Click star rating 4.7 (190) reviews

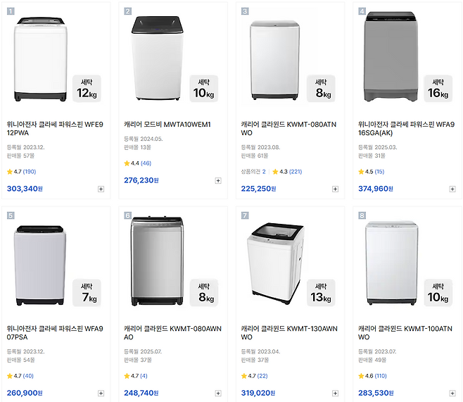tap(21, 171)
